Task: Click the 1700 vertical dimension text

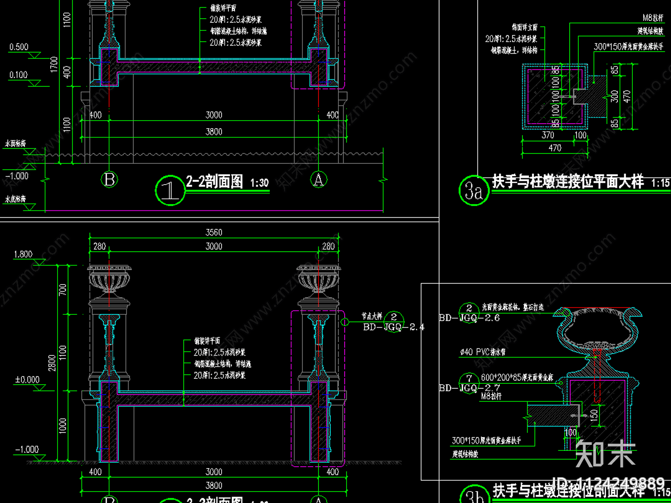Action: point(54,65)
